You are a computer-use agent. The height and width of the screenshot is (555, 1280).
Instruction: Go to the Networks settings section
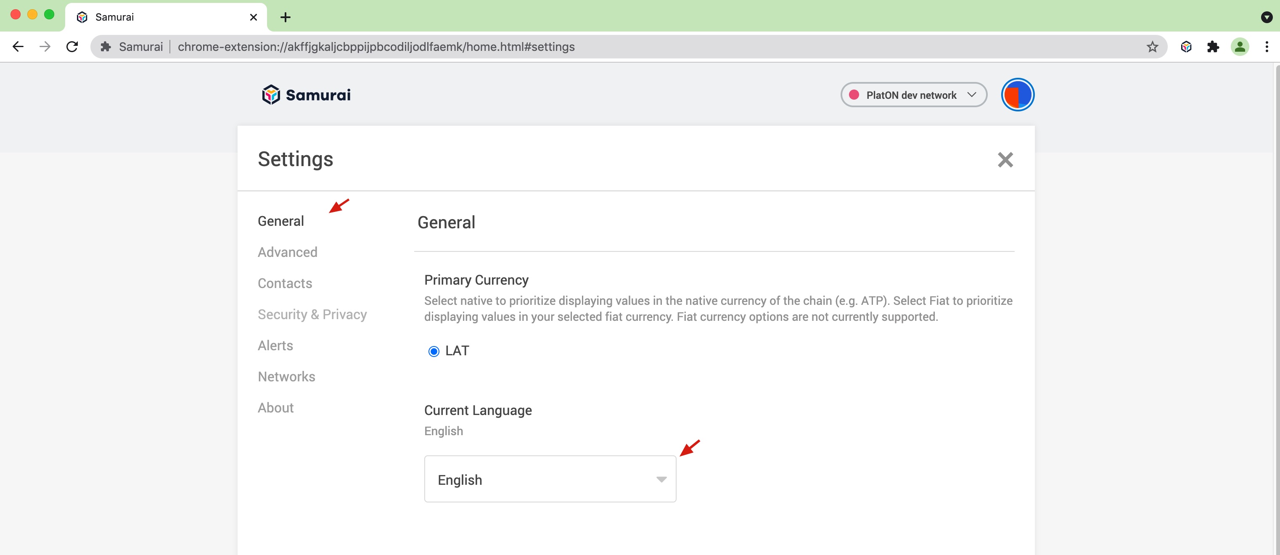tap(286, 377)
